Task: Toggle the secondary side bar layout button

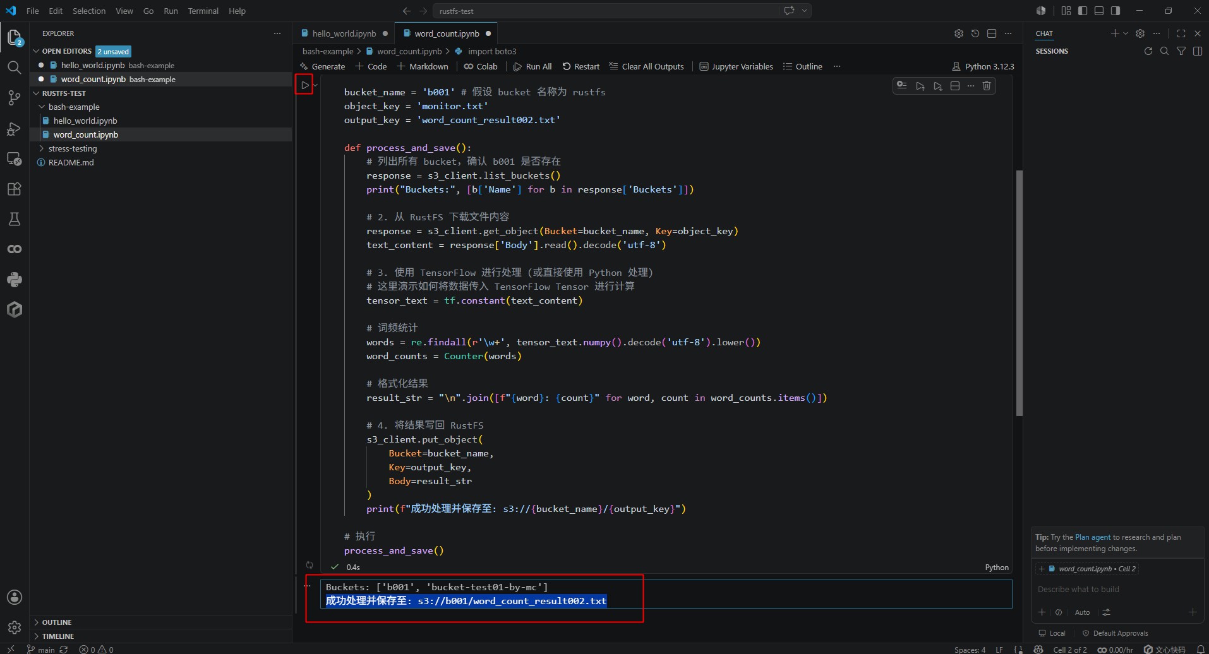Action: (1116, 11)
